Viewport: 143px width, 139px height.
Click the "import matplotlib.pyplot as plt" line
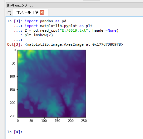click(58, 26)
